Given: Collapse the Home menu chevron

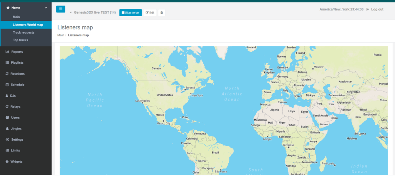Looking at the screenshot, I should 46,8.
